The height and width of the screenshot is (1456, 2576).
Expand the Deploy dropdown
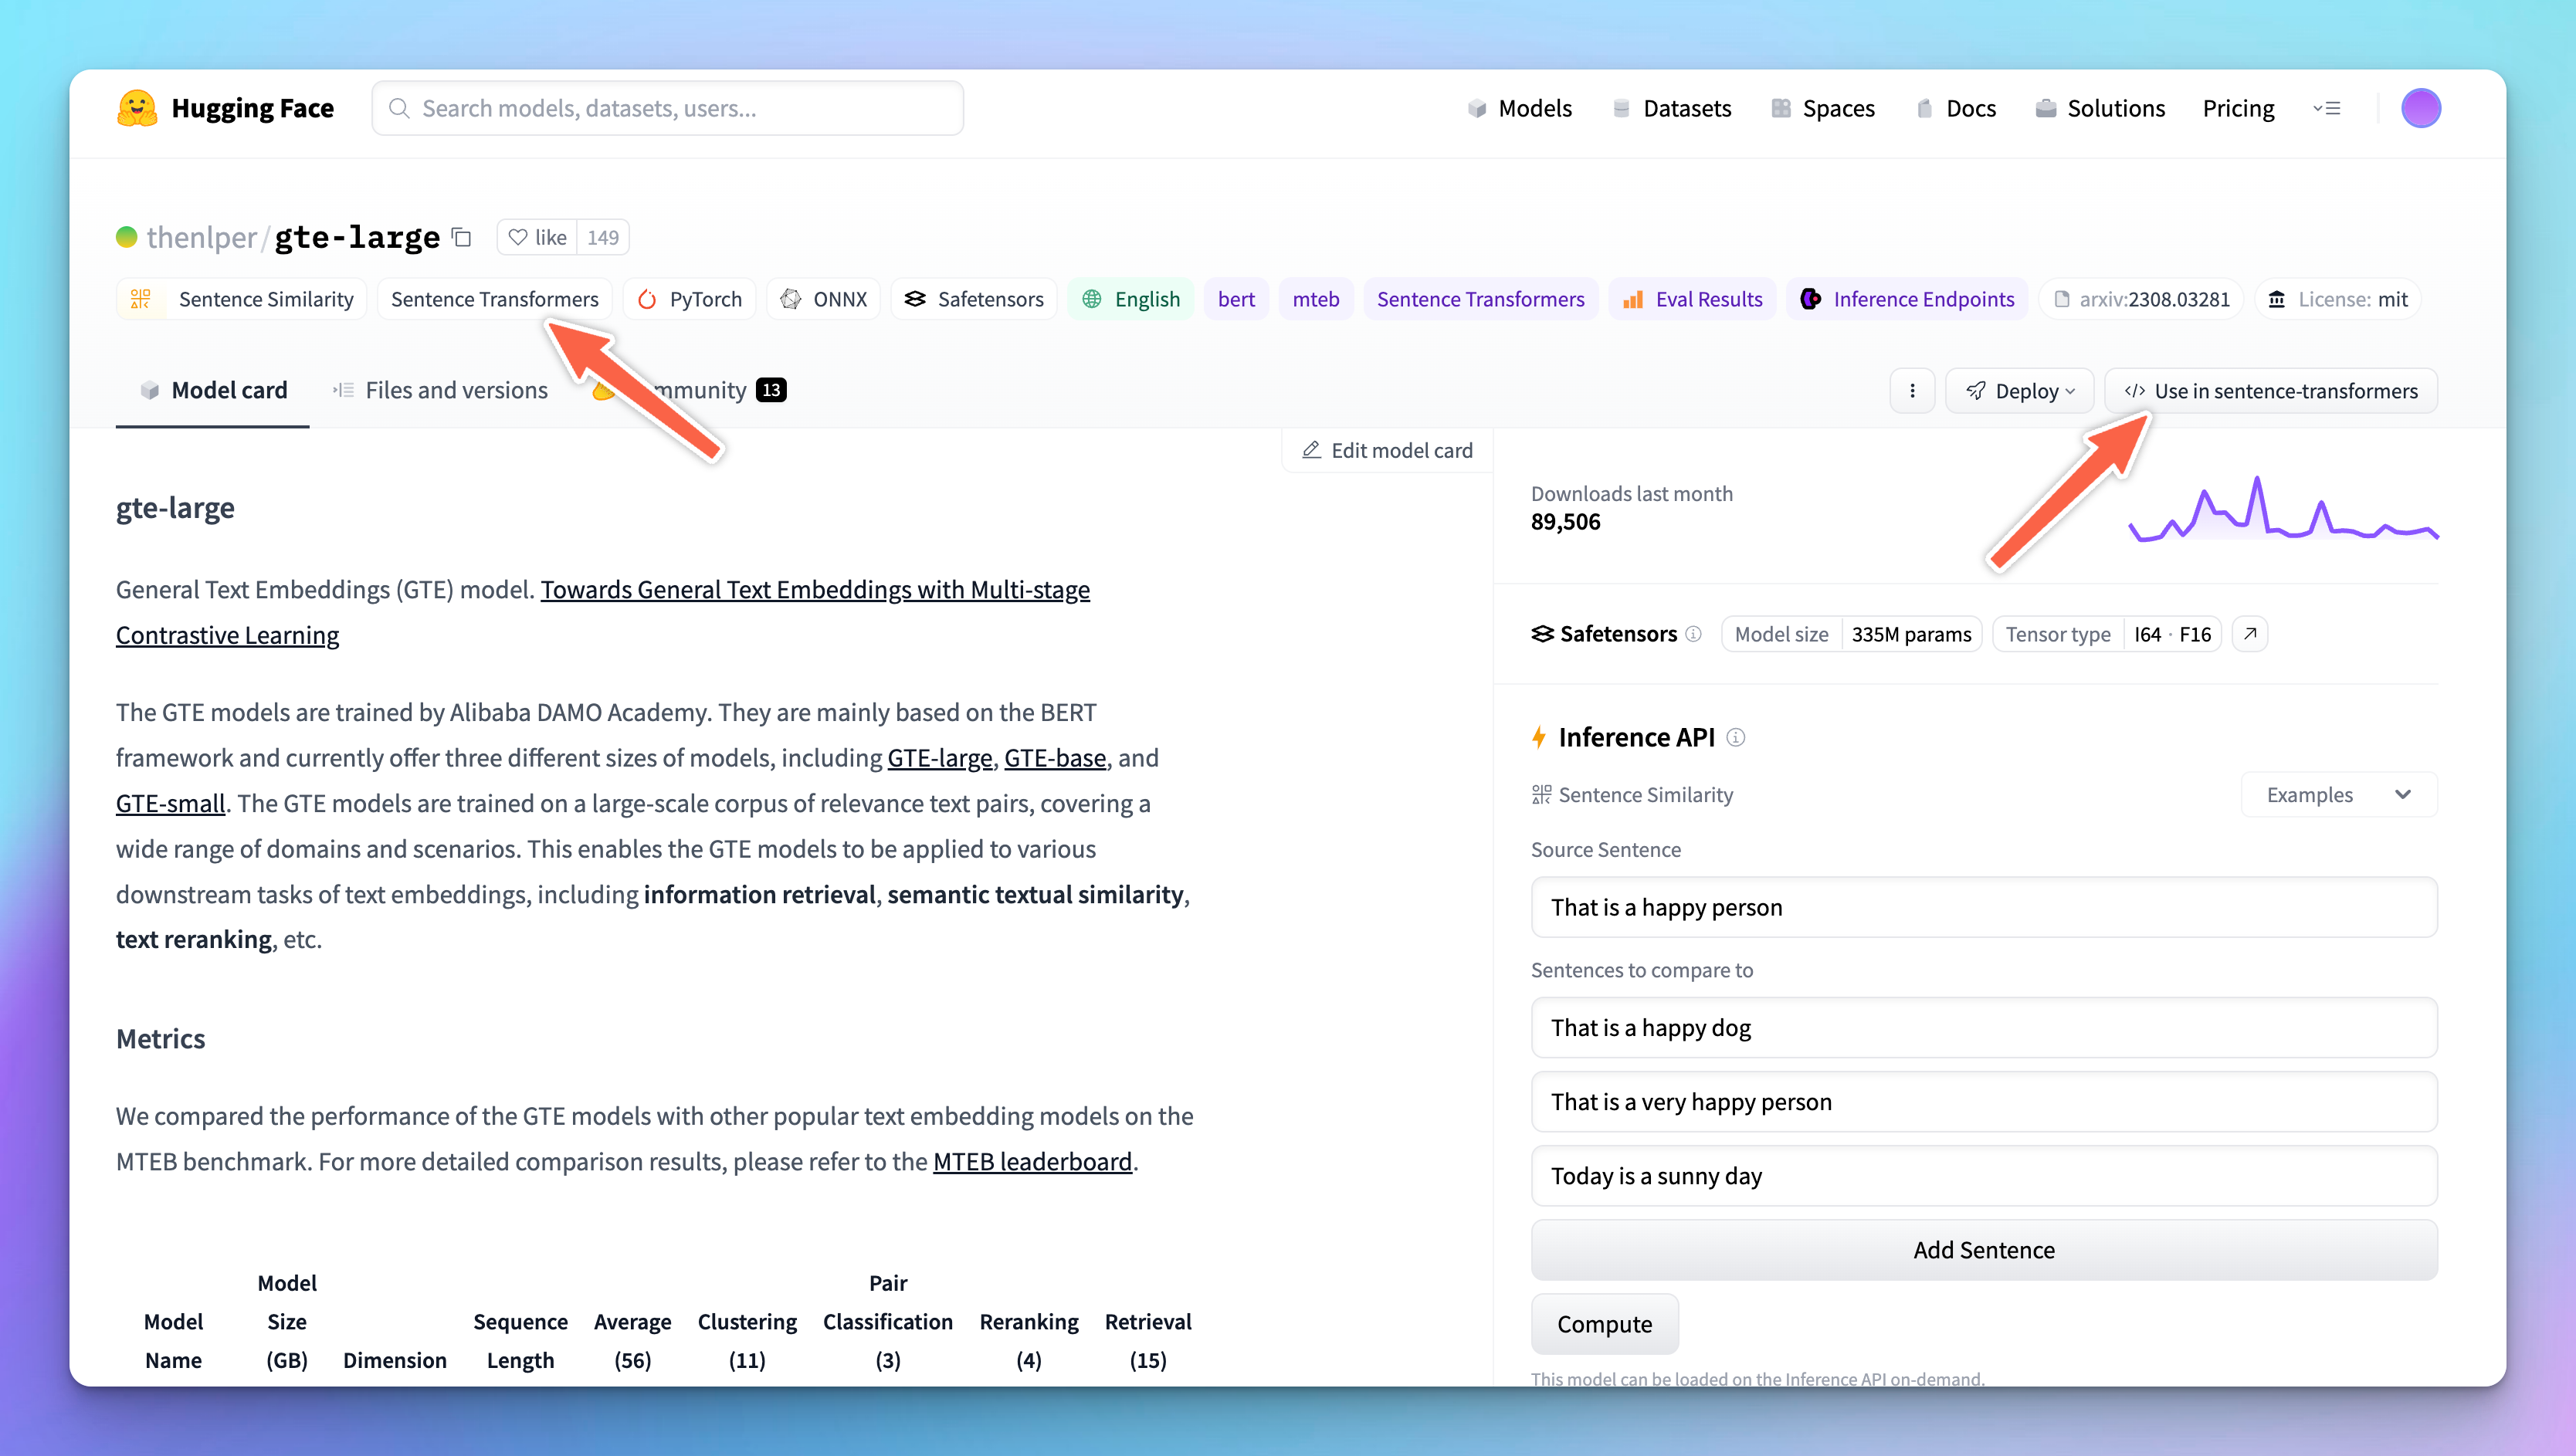coord(2020,391)
